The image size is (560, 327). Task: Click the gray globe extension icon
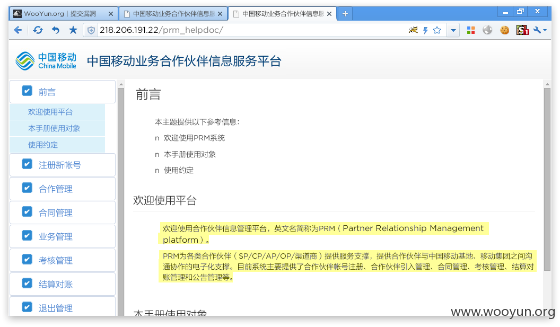click(487, 30)
